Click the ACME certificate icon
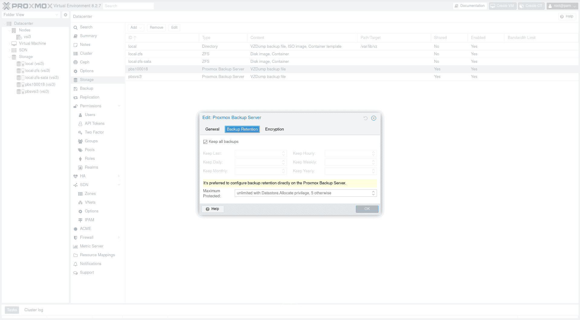The image size is (580, 320). pos(76,229)
